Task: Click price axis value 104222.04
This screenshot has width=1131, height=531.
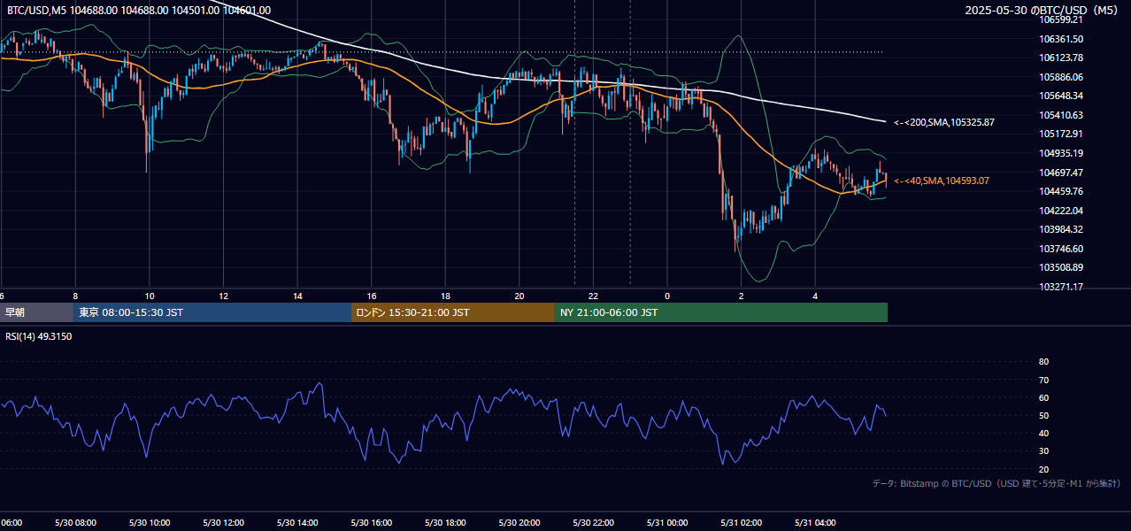Action: point(1060,211)
